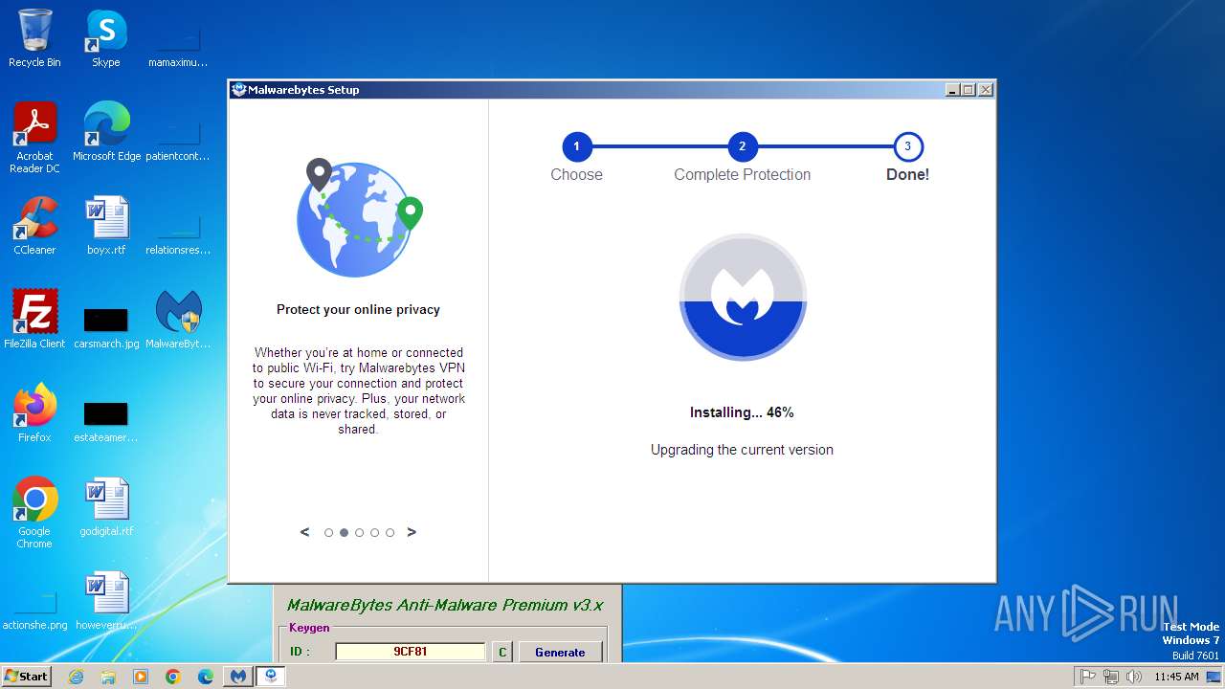Switch to Malwarebytes keygen taskbar button
The image size is (1225, 689).
coord(238,677)
